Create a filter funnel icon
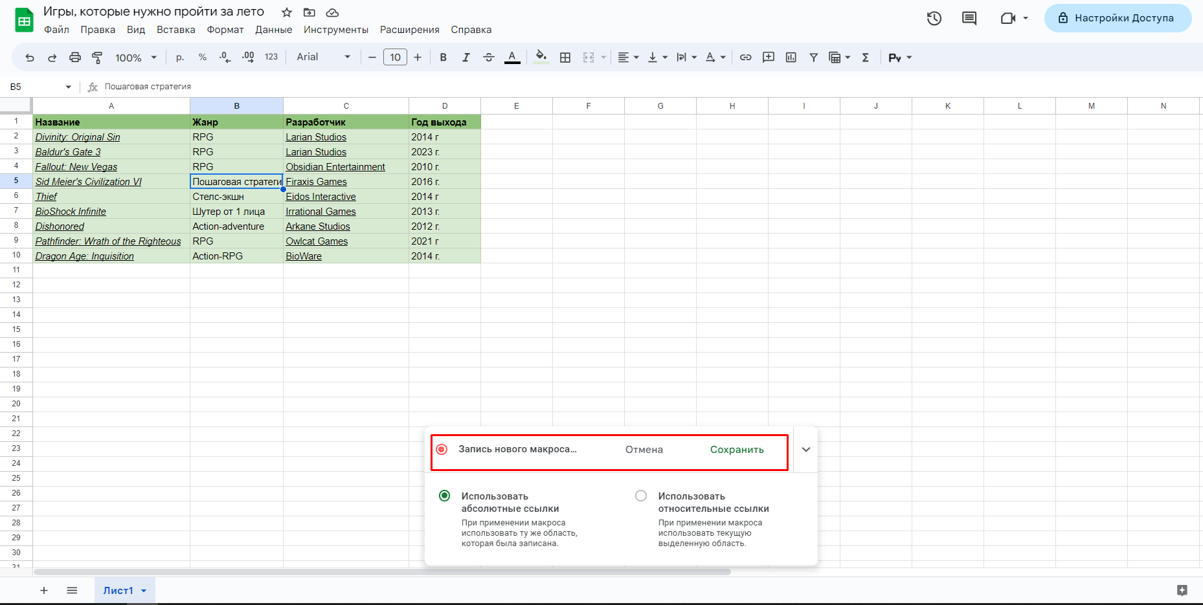Screen dimensions: 1203x605 point(814,58)
